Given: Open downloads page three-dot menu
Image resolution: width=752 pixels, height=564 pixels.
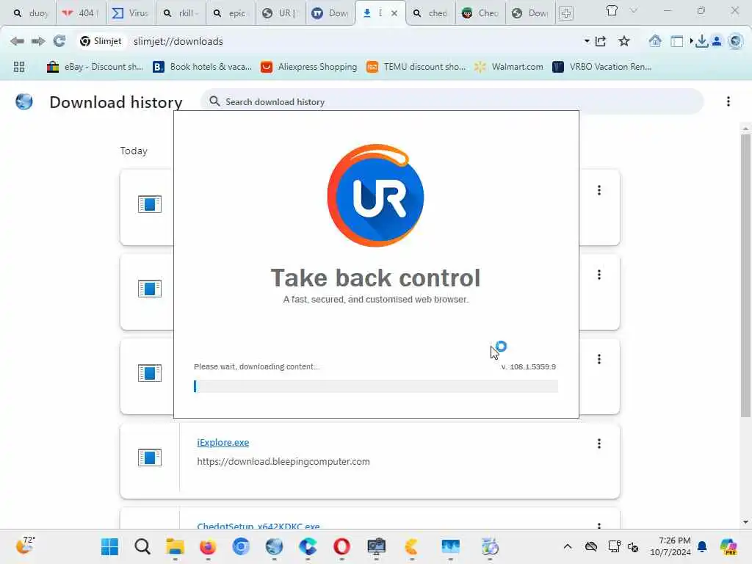Looking at the screenshot, I should click(x=728, y=101).
